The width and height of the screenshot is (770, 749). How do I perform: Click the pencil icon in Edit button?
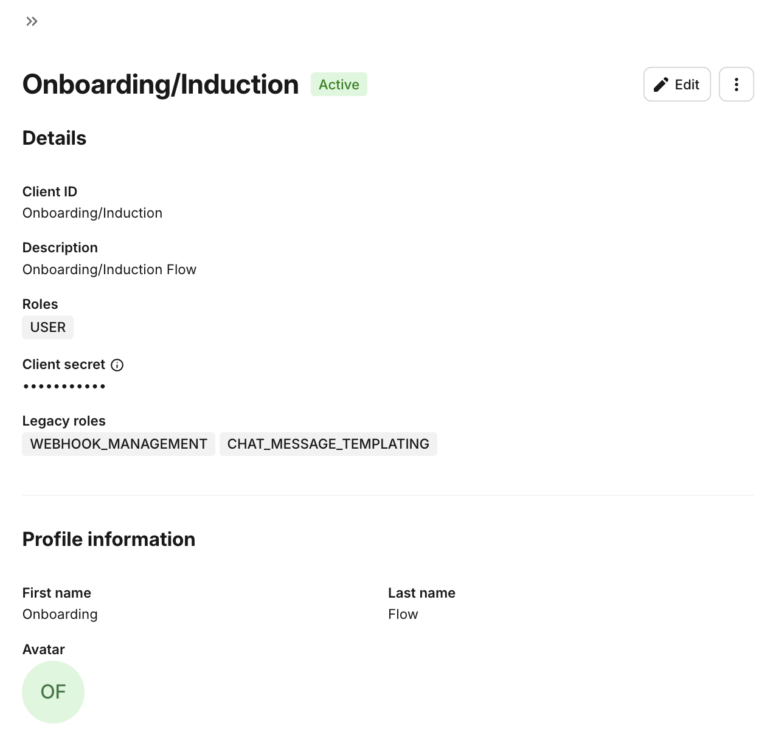tap(661, 85)
